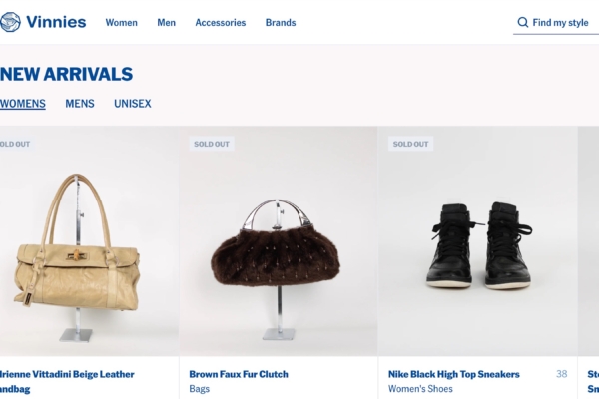Open the Brands menu
The width and height of the screenshot is (599, 399).
pyautogui.click(x=281, y=23)
